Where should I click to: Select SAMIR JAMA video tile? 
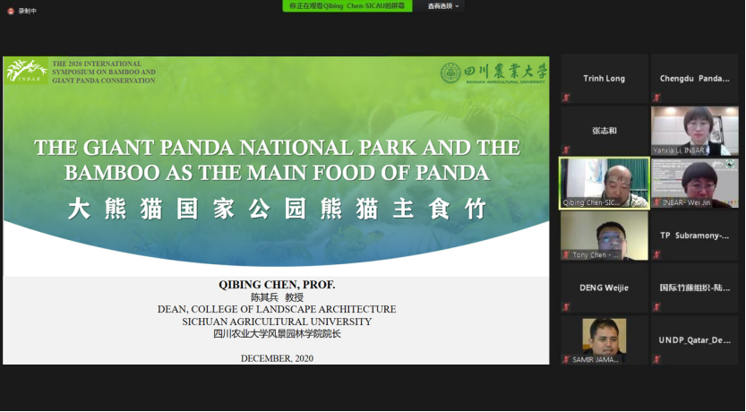(x=605, y=340)
